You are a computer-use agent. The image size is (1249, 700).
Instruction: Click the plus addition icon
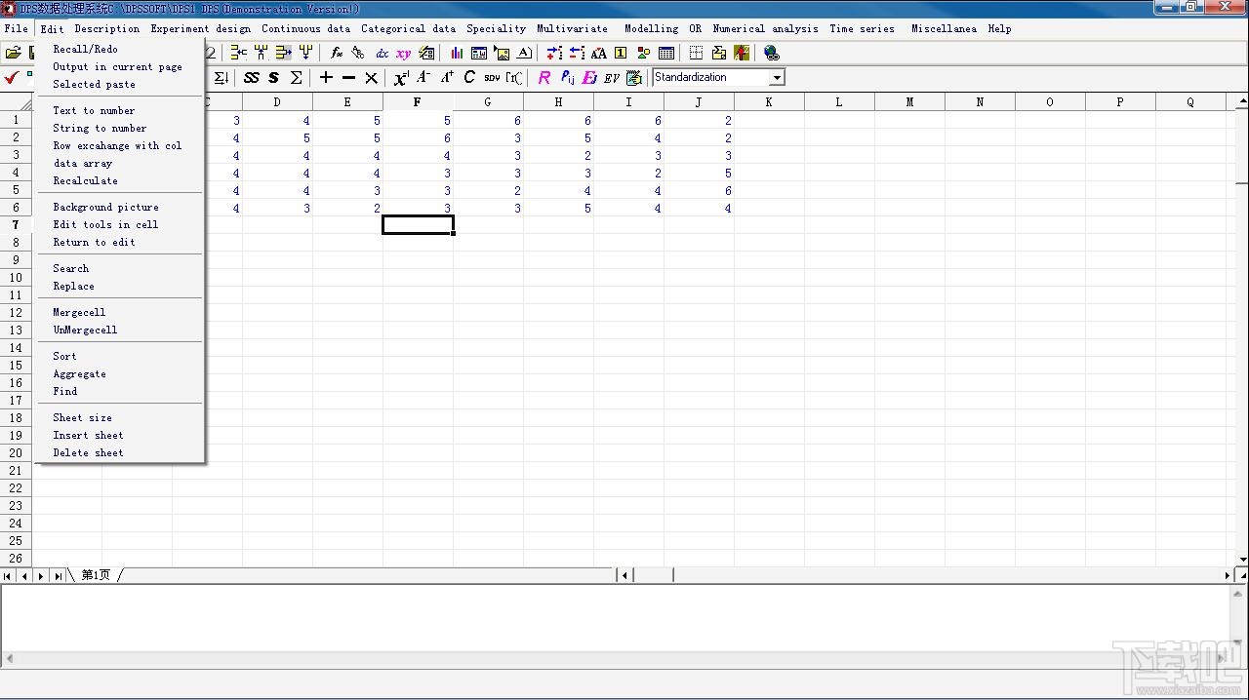(x=326, y=77)
